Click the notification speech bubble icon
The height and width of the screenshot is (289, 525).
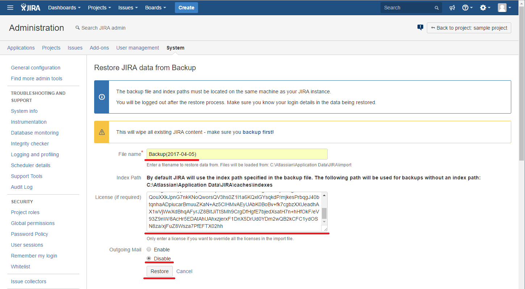tap(420, 27)
